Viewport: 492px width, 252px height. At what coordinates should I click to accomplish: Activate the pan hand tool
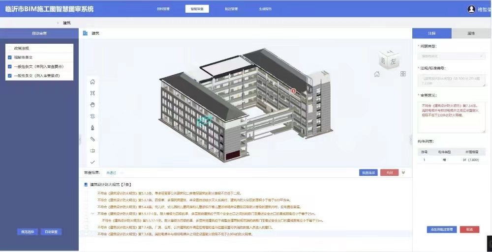[92, 105]
